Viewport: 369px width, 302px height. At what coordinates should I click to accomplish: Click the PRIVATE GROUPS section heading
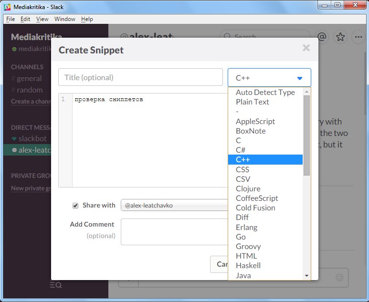(31, 176)
